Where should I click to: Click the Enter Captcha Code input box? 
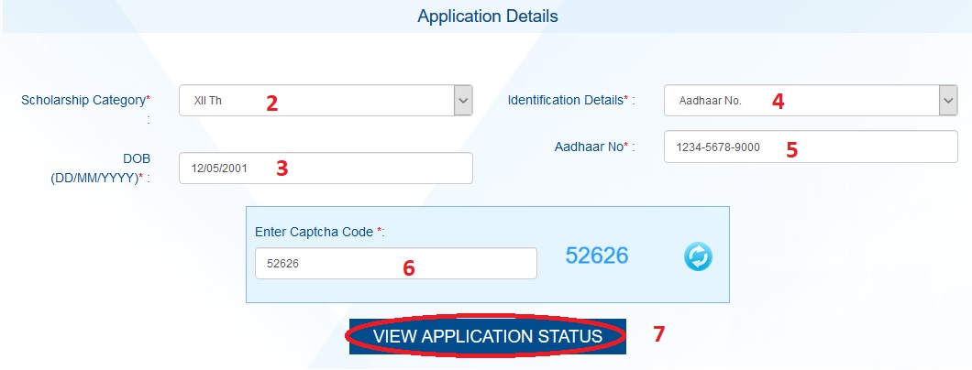pyautogui.click(x=395, y=264)
